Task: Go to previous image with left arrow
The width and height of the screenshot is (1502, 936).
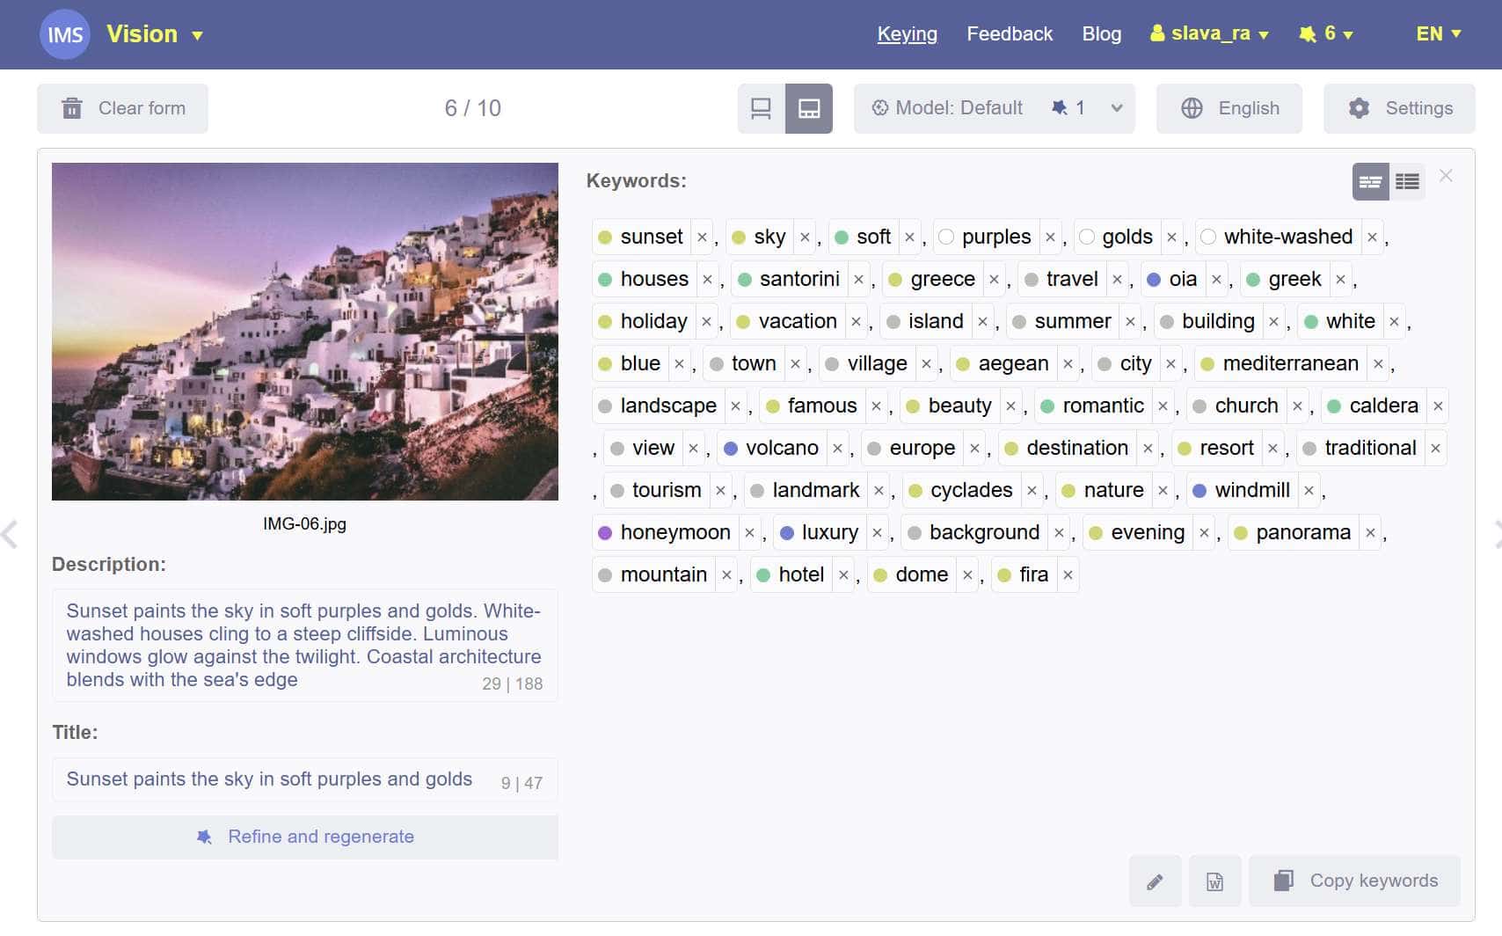Action: tap(10, 534)
